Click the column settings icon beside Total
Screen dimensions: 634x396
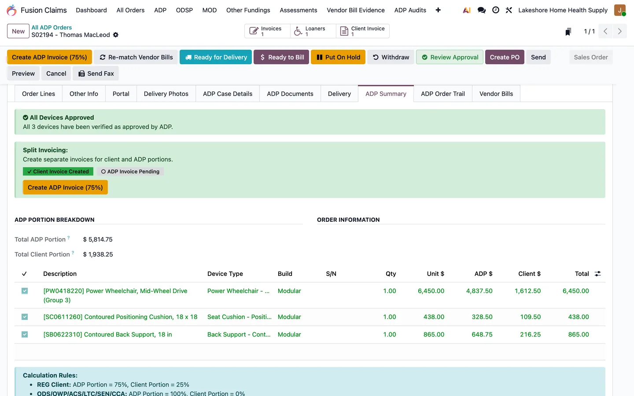pos(598,274)
